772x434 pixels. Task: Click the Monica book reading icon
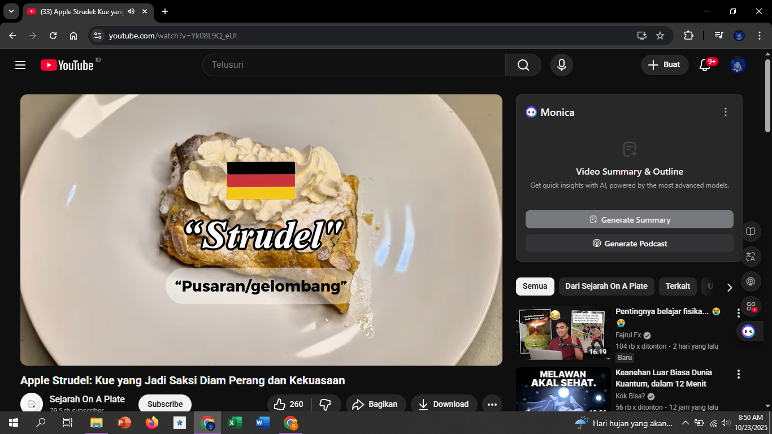tap(751, 232)
